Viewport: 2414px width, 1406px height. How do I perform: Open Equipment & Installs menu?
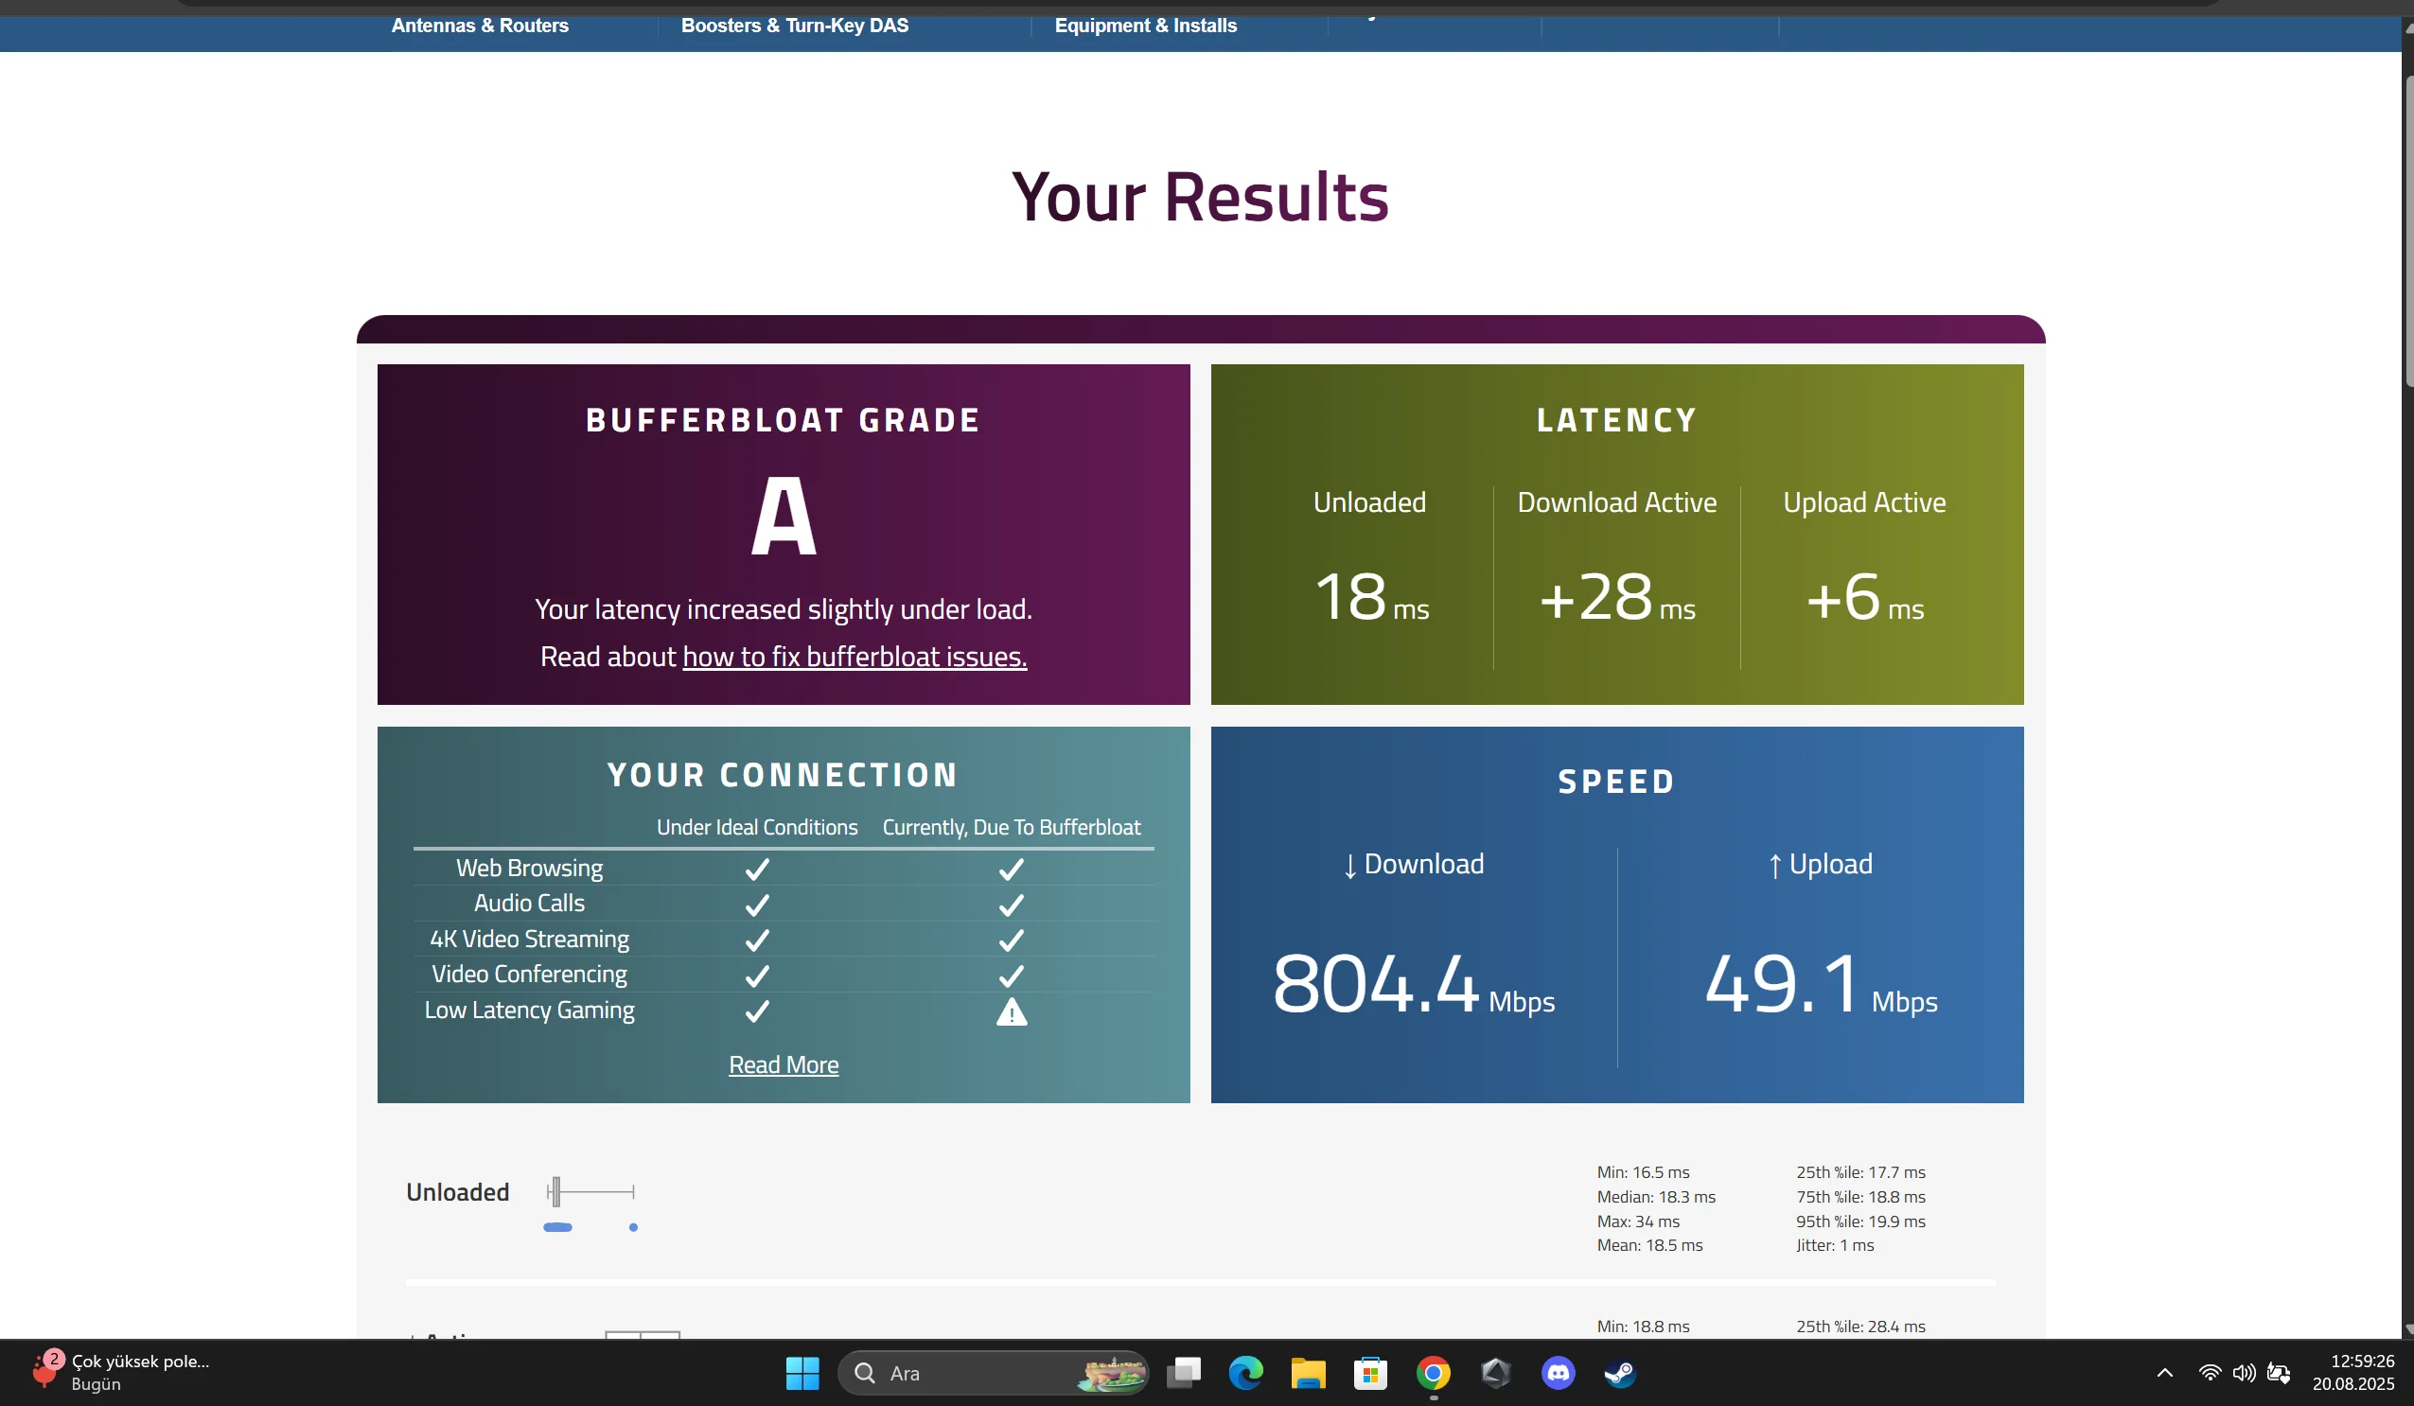click(1145, 26)
